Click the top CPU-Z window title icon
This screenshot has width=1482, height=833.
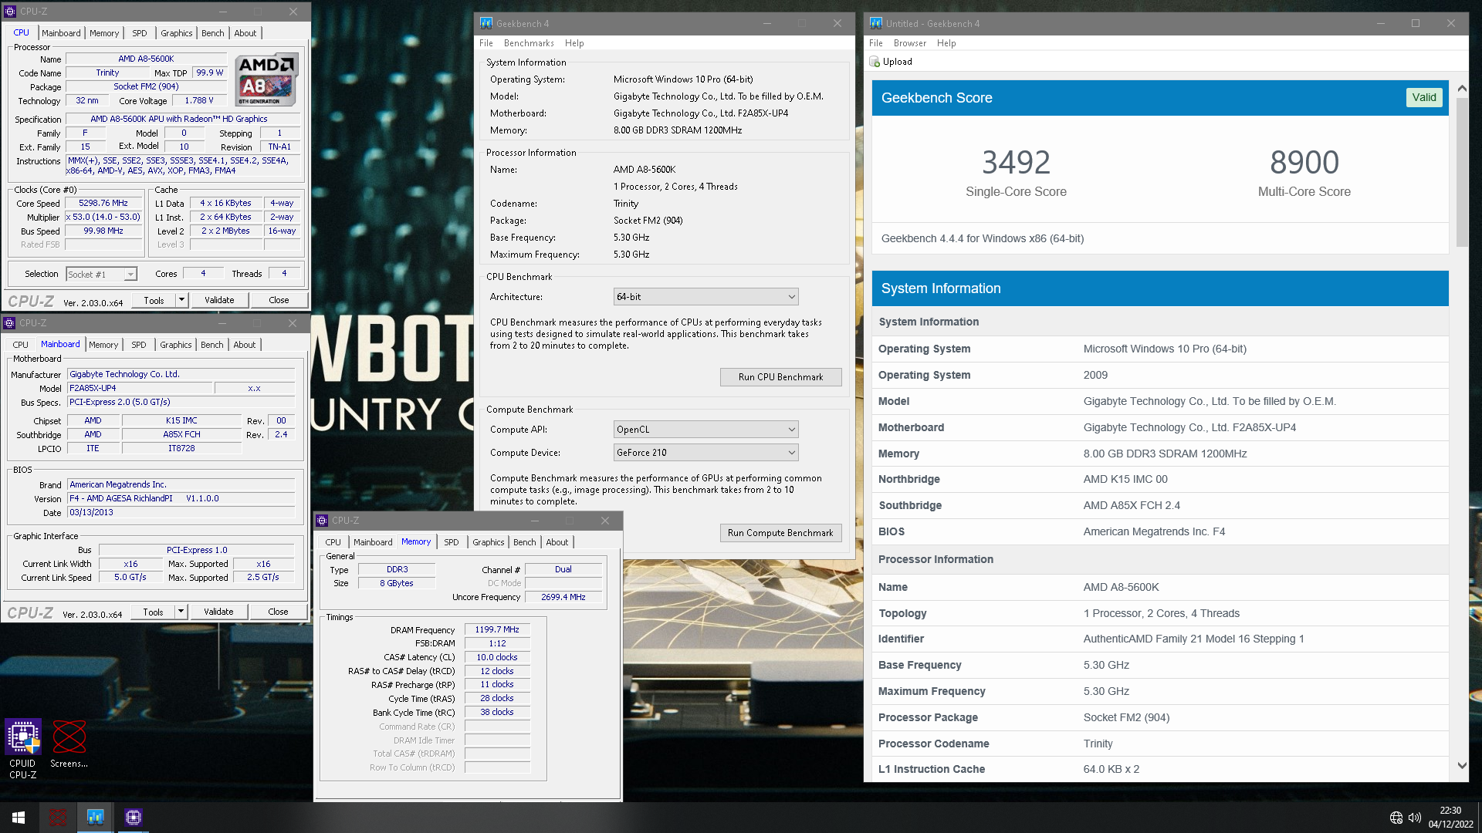click(x=10, y=12)
